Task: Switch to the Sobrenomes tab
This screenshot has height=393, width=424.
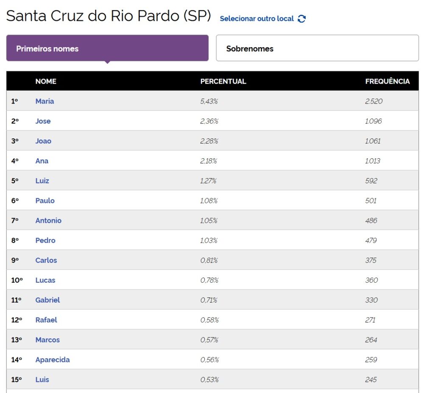Action: click(x=317, y=48)
